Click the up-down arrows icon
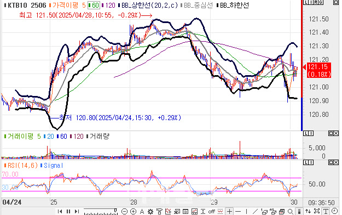 (308, 212)
